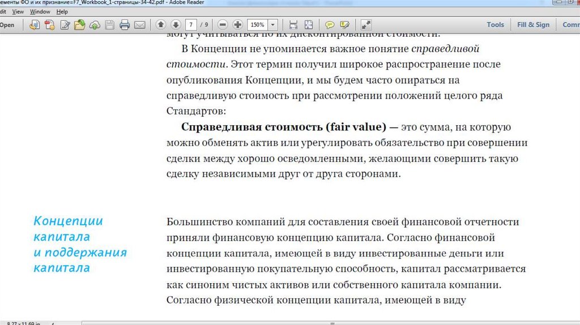Viewport: 580px width, 325px height.
Task: Zoom out with the minus icon
Action: coord(222,25)
